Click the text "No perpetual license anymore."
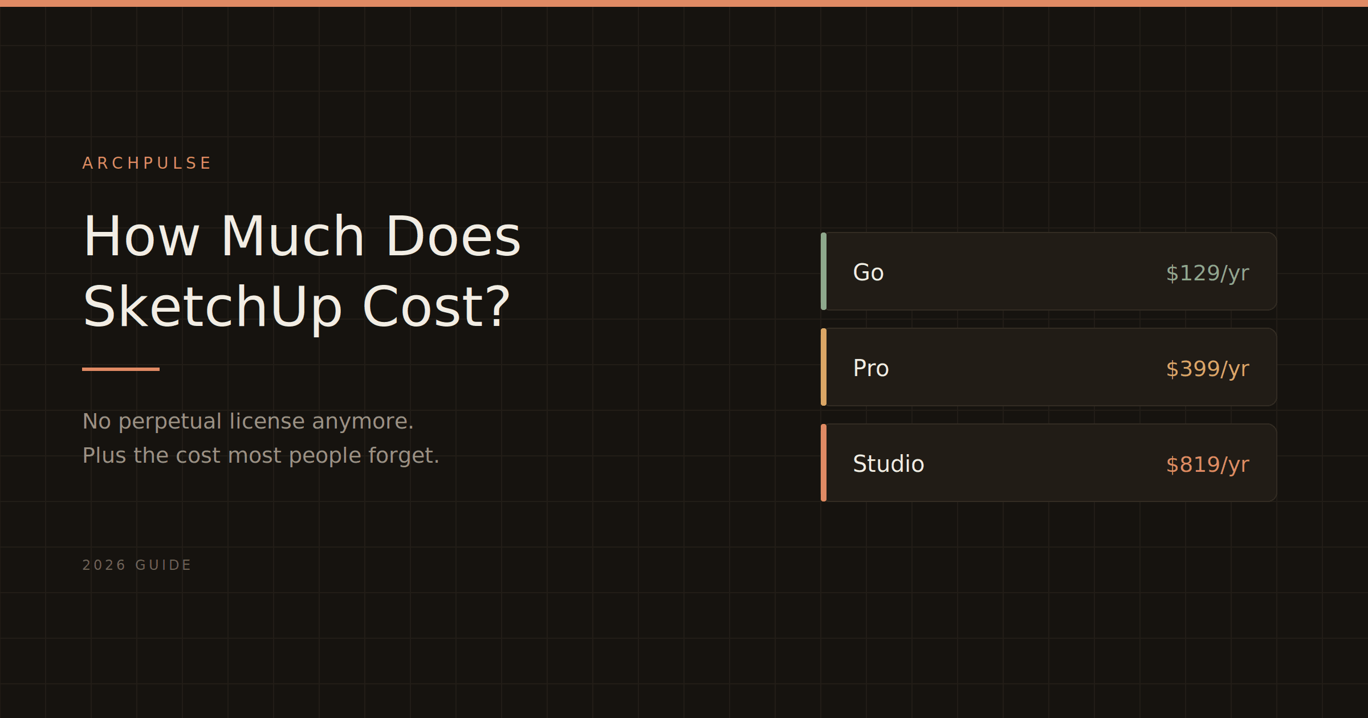 coord(248,421)
